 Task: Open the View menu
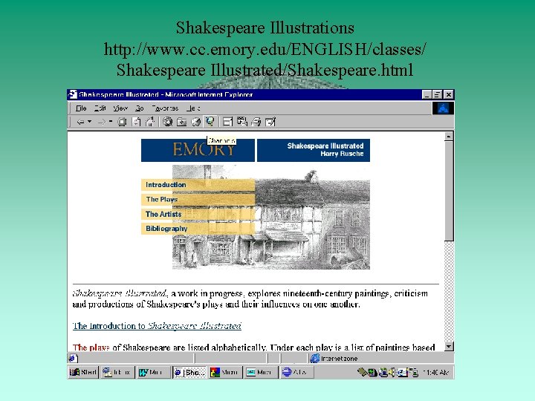click(x=120, y=108)
